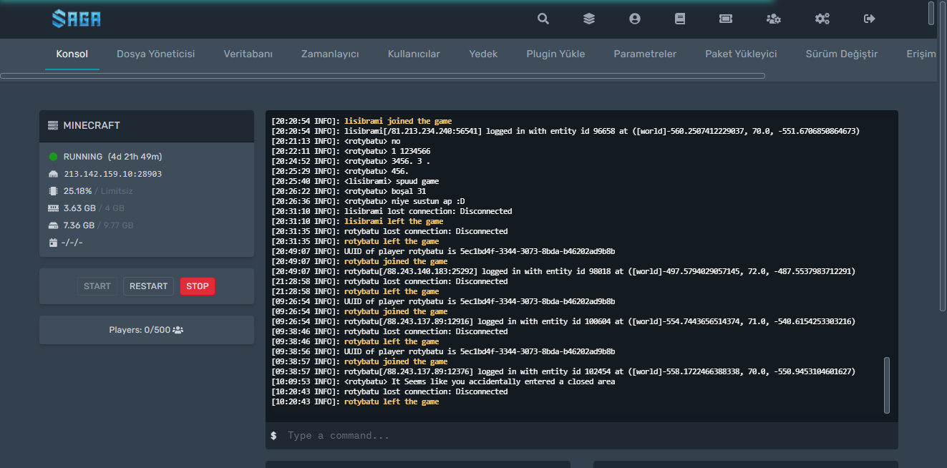Open the Plugin Yükle tab

point(555,54)
